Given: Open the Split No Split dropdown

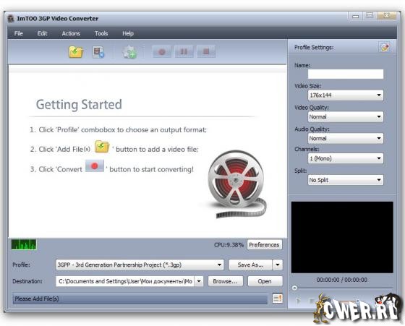Looking at the screenshot, I should click(x=346, y=180).
